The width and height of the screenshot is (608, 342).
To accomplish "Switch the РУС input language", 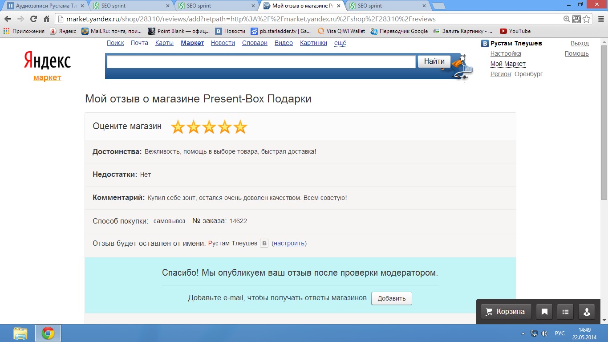I will pyautogui.click(x=560, y=334).
